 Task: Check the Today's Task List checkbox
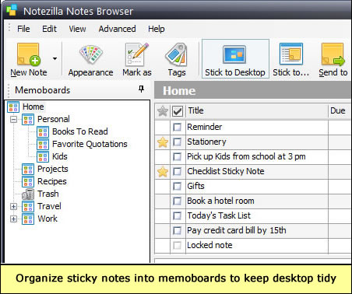[178, 215]
